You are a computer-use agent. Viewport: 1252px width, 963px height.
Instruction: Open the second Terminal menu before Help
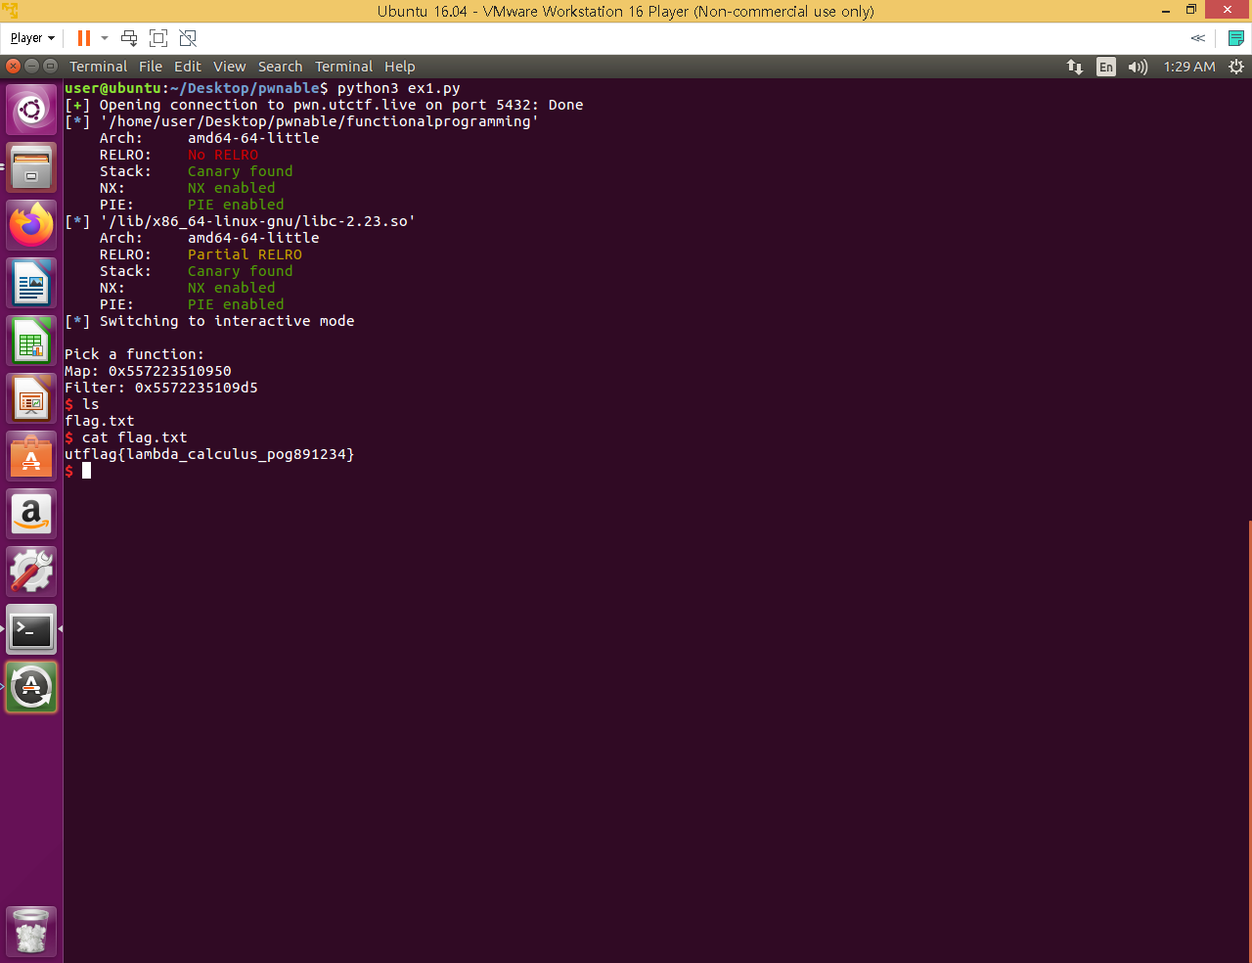(x=343, y=67)
